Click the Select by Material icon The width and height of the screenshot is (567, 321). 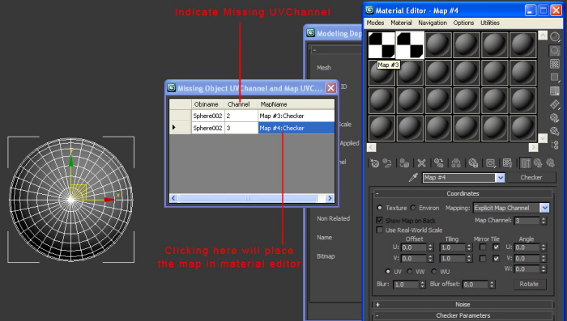pos(554,131)
